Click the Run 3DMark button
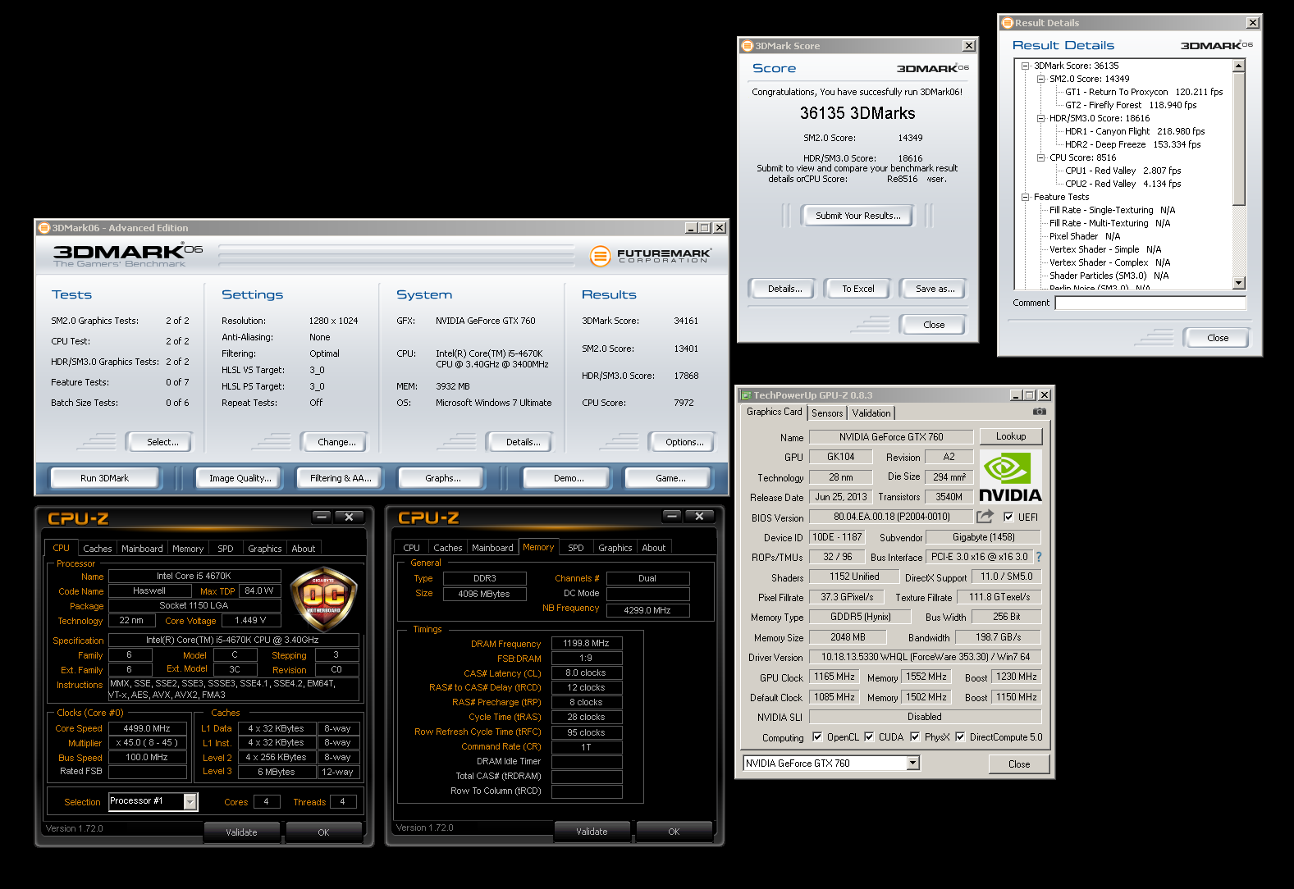The image size is (1294, 889). pyautogui.click(x=105, y=478)
